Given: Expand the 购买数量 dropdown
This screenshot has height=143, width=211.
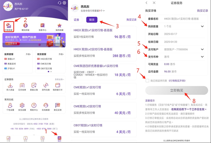Looking at the screenshot, I should [x=202, y=26].
